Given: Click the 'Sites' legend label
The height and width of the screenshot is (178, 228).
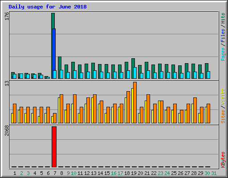Looking at the screenshot, I should pos(223,117).
